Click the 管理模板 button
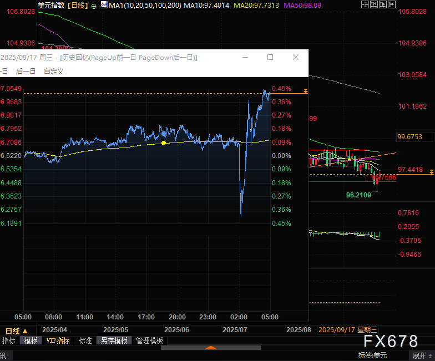The width and height of the screenshot is (435, 361). (149, 340)
